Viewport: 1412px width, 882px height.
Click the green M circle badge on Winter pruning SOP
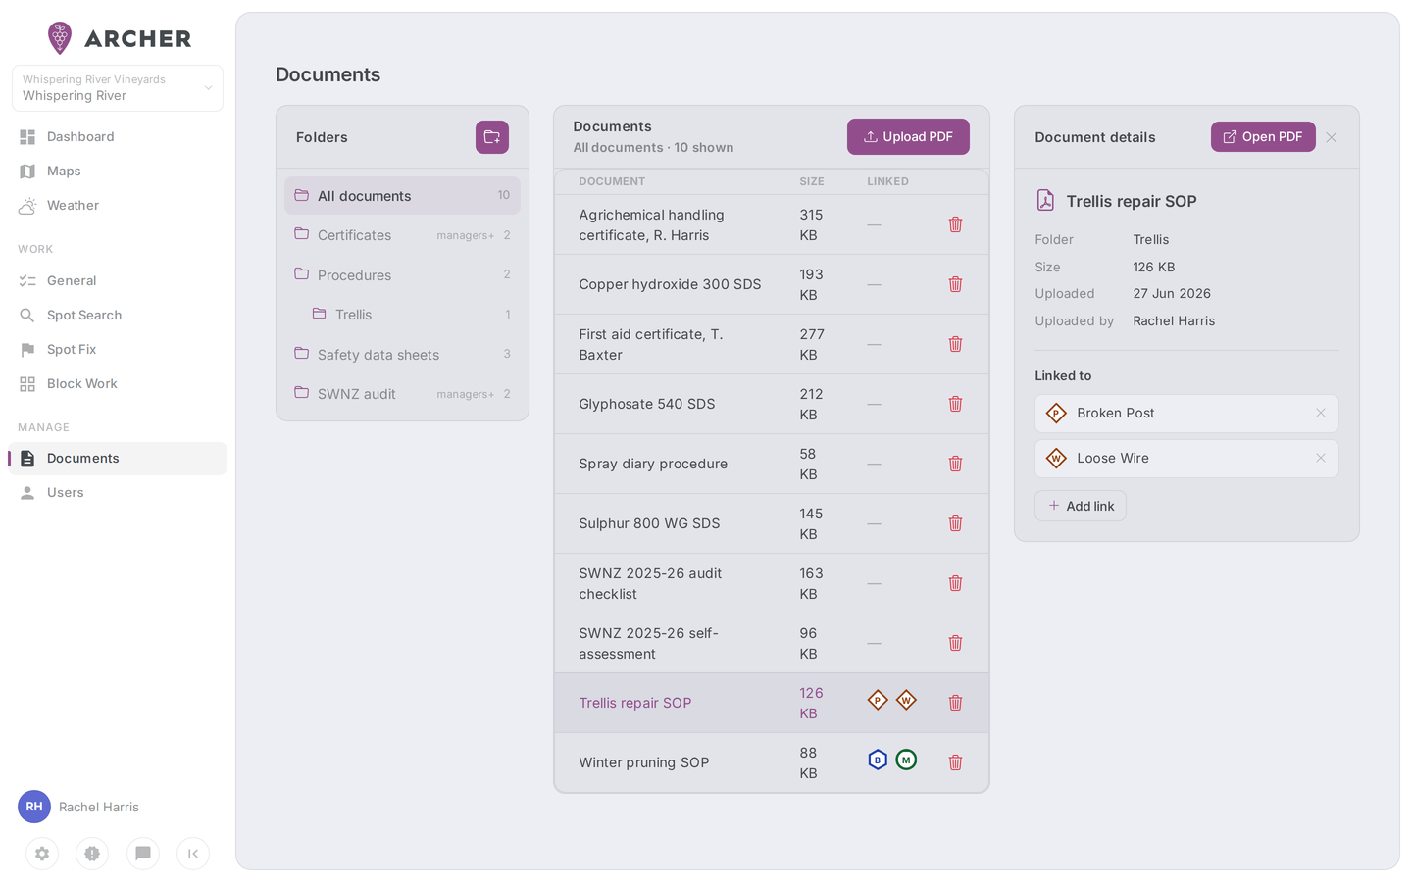pos(906,759)
